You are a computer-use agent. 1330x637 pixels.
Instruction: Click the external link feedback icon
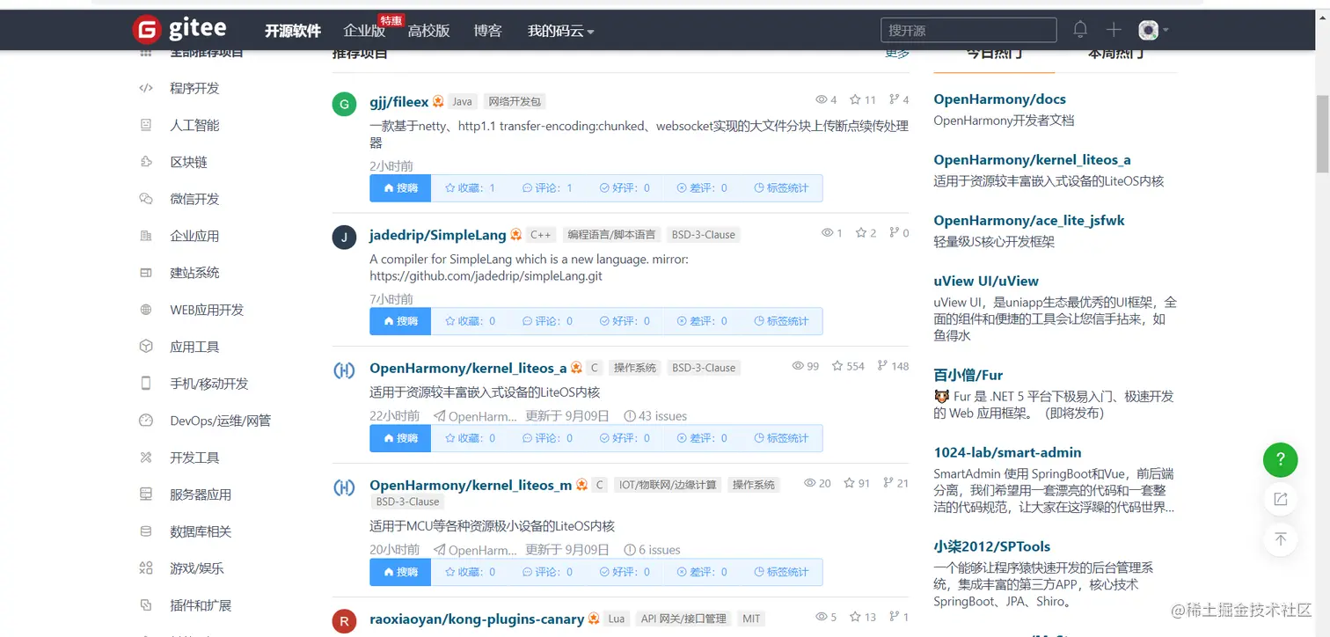[1281, 499]
